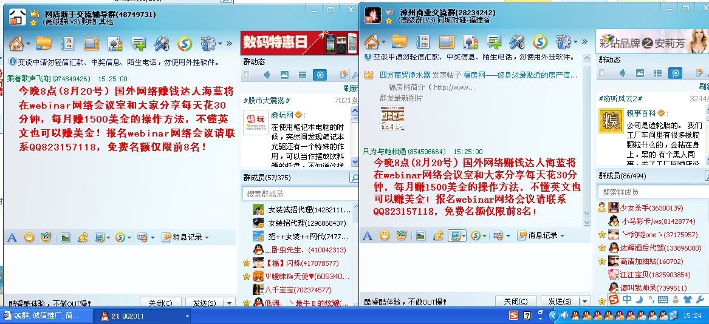Send picture icon in 漳州商业交流群 input toolbar
The height and width of the screenshot is (324, 709).
click(x=421, y=235)
